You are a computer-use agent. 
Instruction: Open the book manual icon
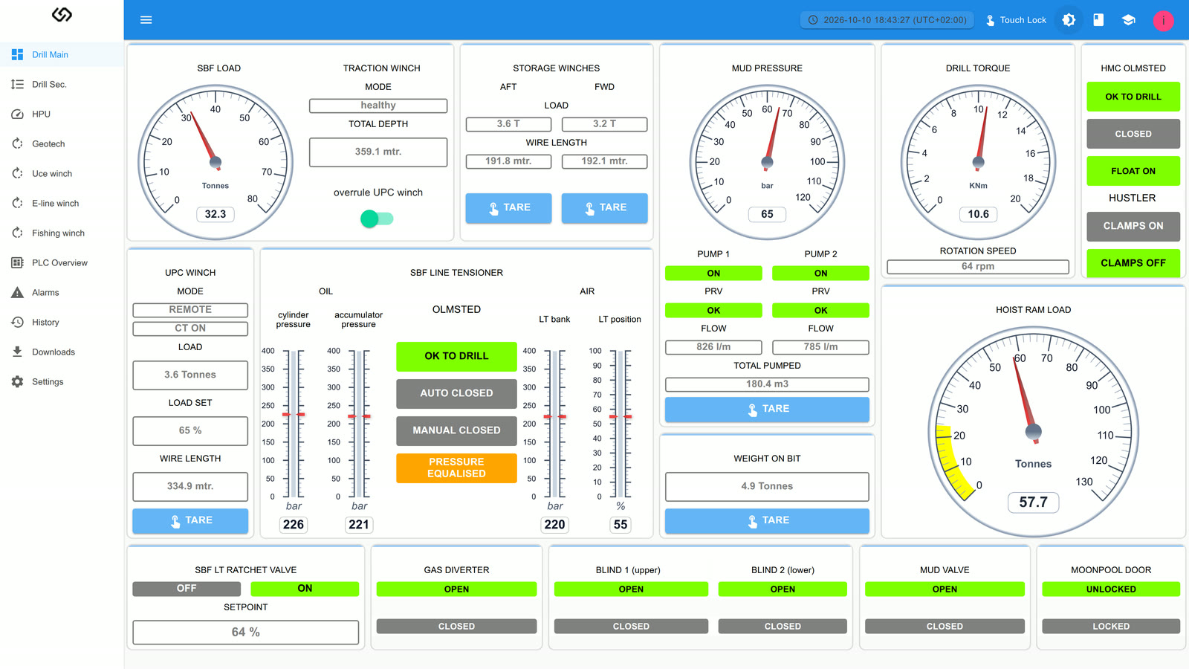(x=1098, y=20)
